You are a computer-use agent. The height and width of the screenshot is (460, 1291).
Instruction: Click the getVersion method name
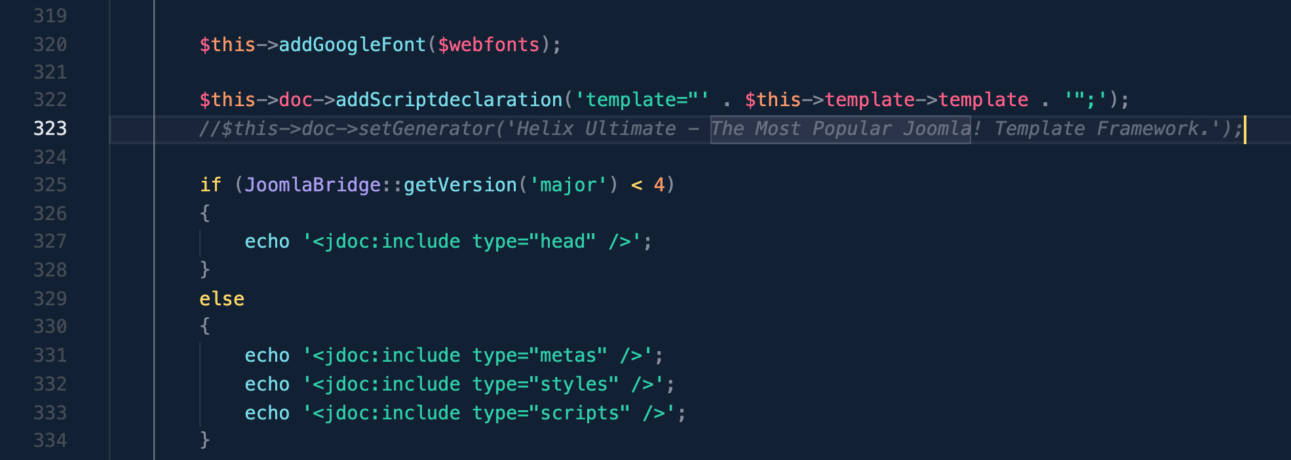(x=460, y=185)
